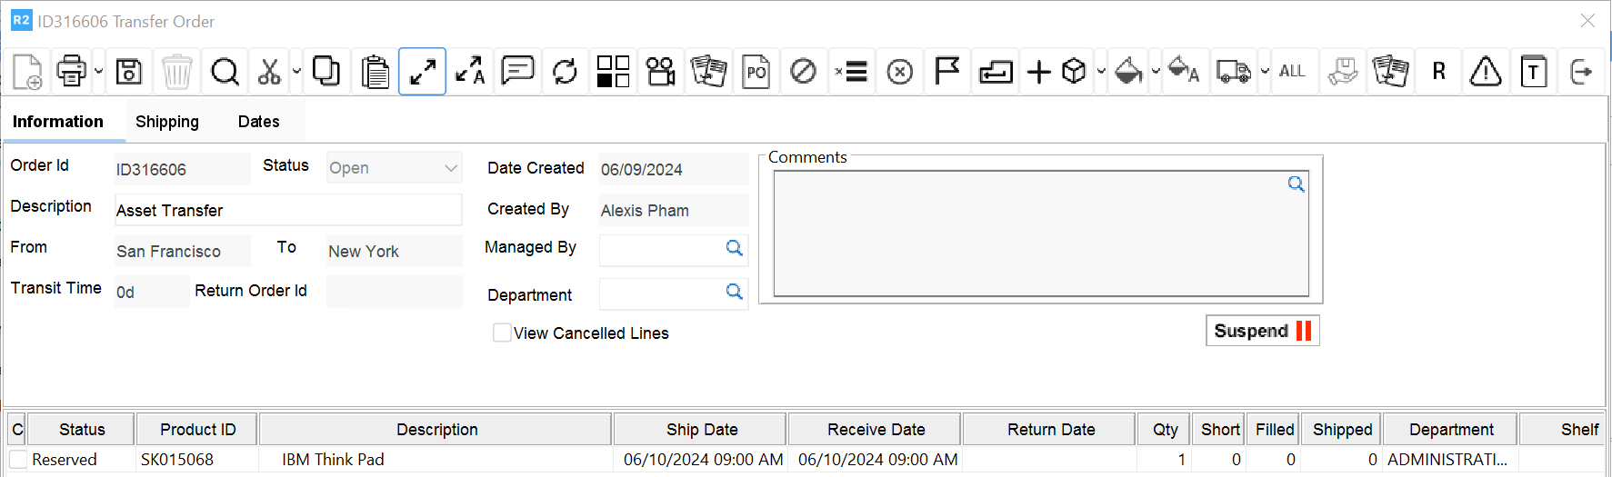The height and width of the screenshot is (477, 1612).
Task: Click the IBM Think Pad description cell
Action: coord(436,460)
